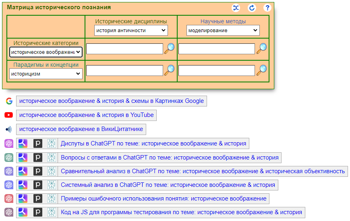Click the blue ChatGPT icon beside Системный анализ
Image resolution: width=350 pixels, height=221 pixels.
coord(9,185)
